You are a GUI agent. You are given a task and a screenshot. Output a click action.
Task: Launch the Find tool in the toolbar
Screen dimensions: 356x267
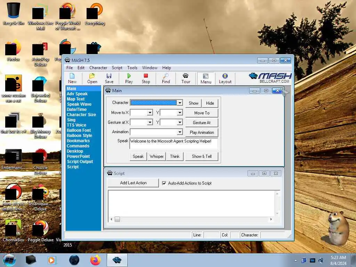166,78
